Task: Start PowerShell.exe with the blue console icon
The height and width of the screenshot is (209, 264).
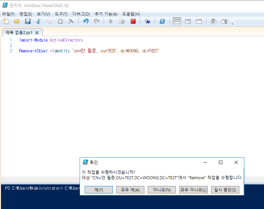Action: (x=162, y=21)
